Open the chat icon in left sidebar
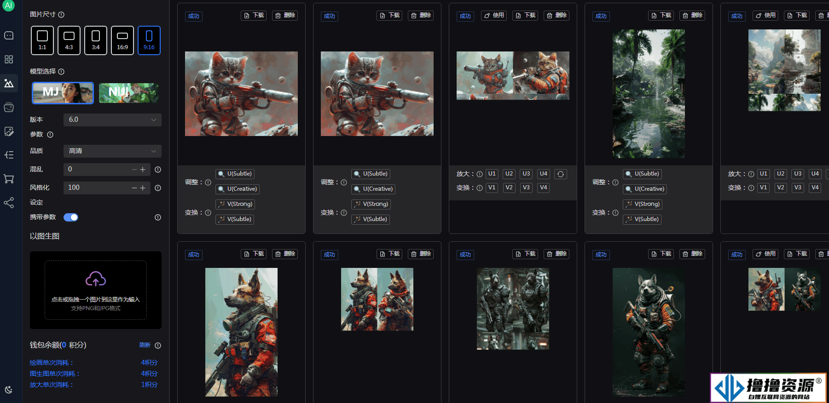This screenshot has width=829, height=403. click(x=9, y=35)
